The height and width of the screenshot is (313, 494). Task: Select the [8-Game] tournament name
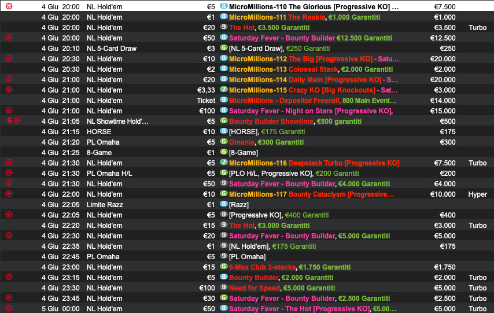pos(243,153)
